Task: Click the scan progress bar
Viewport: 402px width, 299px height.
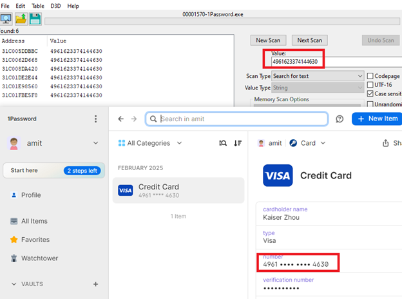Action: pos(222,21)
